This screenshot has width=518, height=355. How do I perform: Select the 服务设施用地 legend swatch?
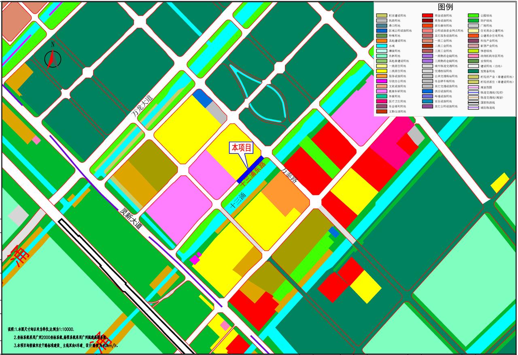382,76
